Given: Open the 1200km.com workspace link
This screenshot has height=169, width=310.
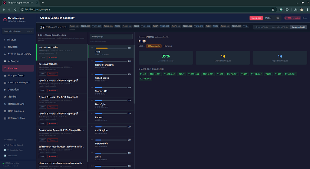Looking at the screenshot, I should click(10, 156).
